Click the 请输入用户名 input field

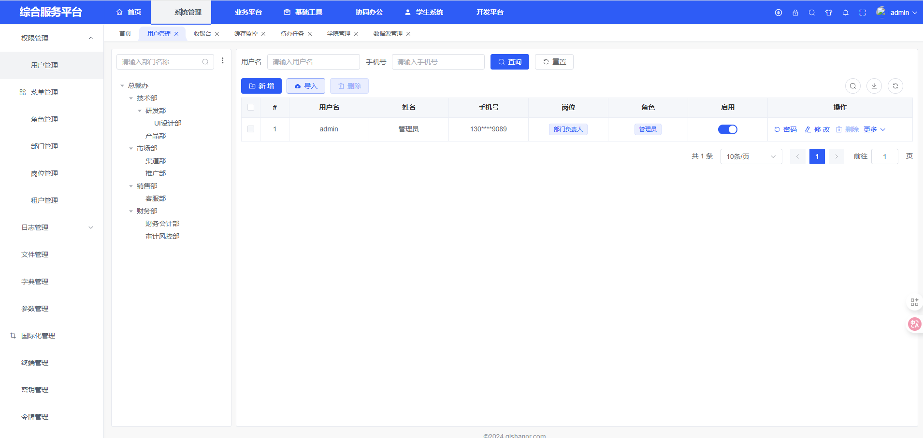tap(313, 62)
